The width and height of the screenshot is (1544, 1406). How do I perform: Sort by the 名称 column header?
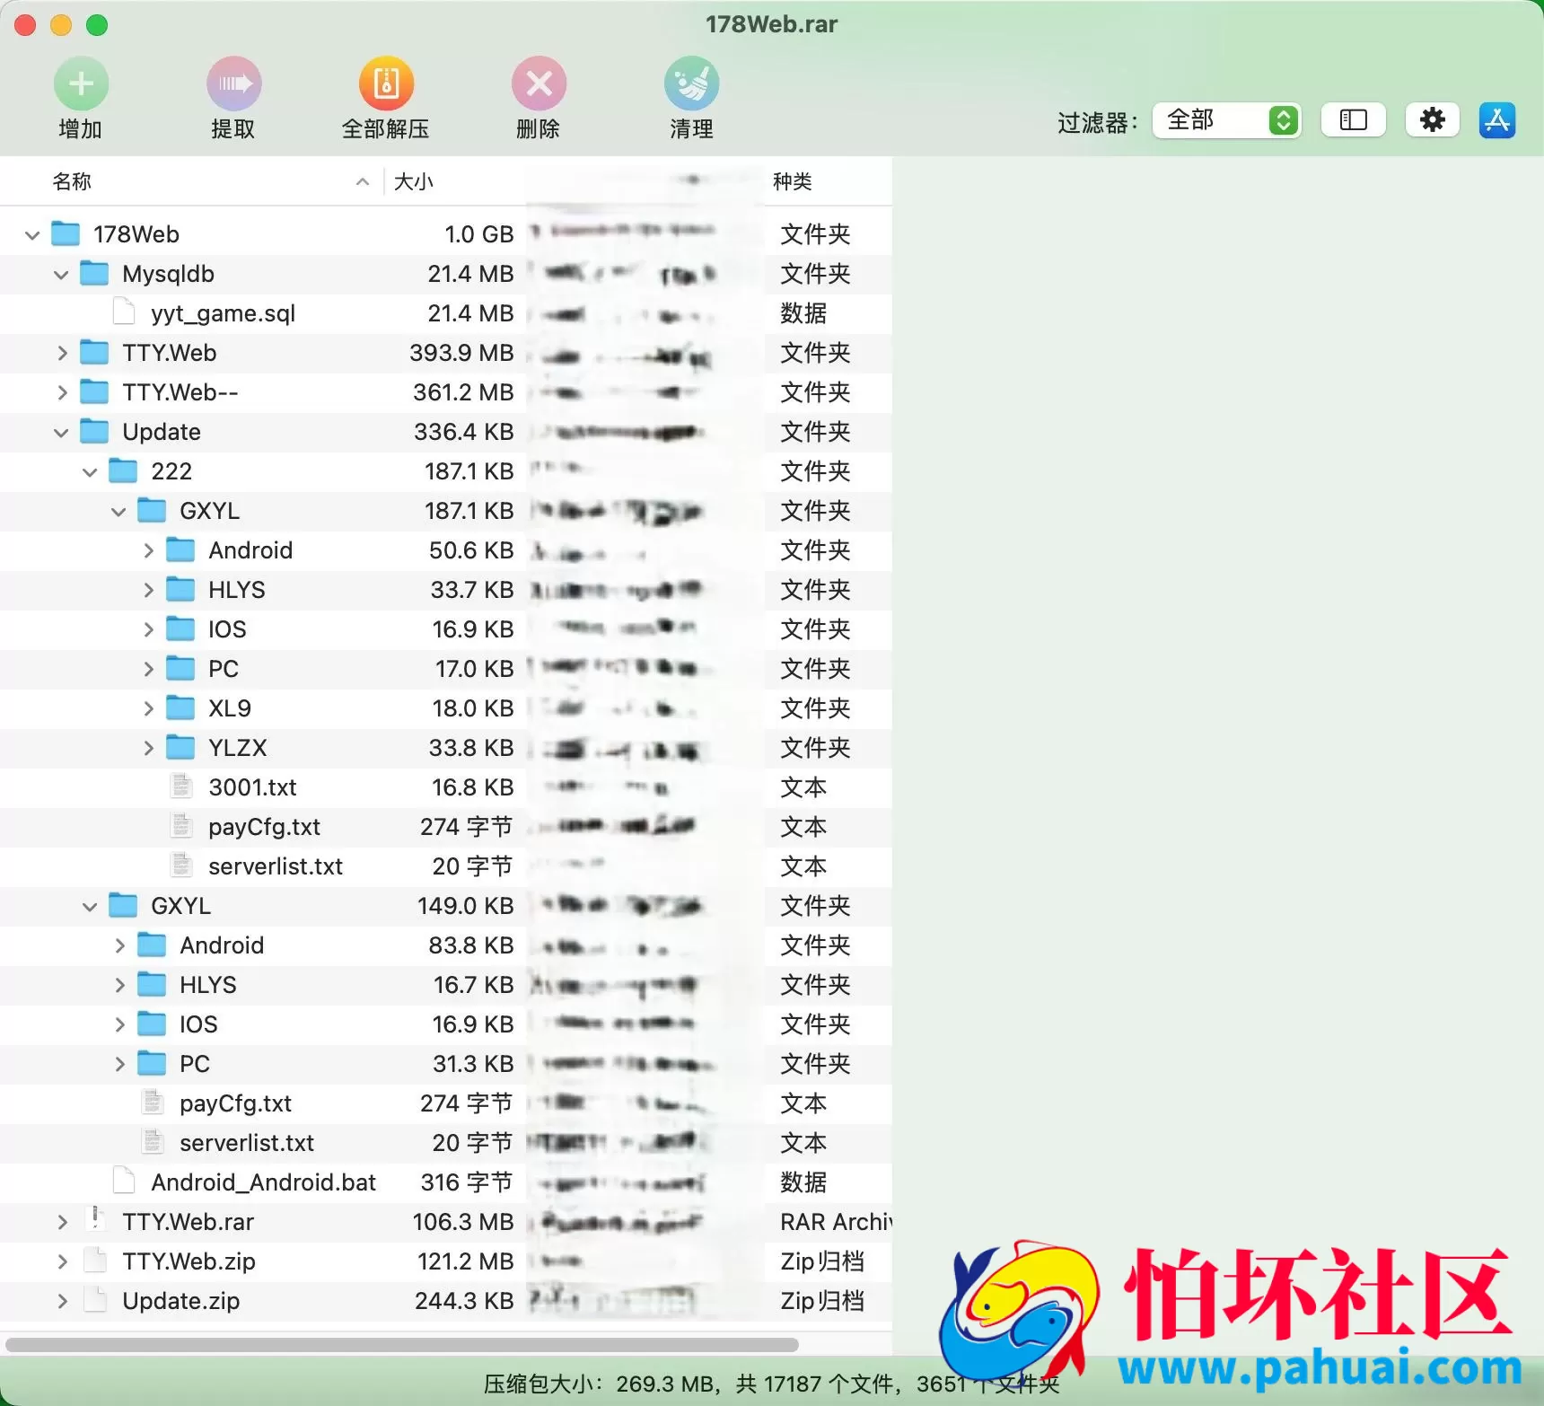tap(72, 181)
